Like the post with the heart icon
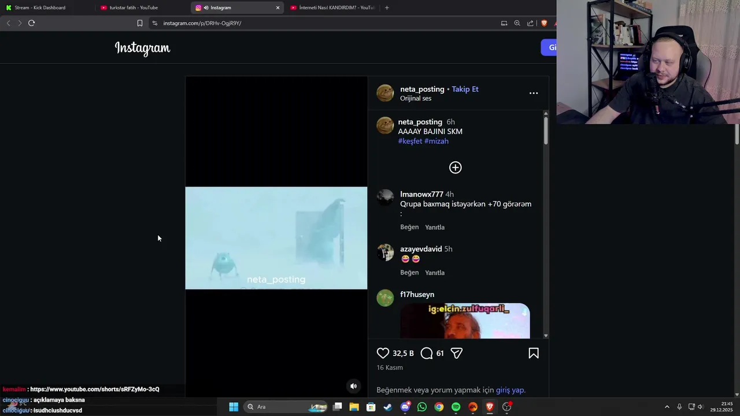This screenshot has width=740, height=416. [383, 353]
